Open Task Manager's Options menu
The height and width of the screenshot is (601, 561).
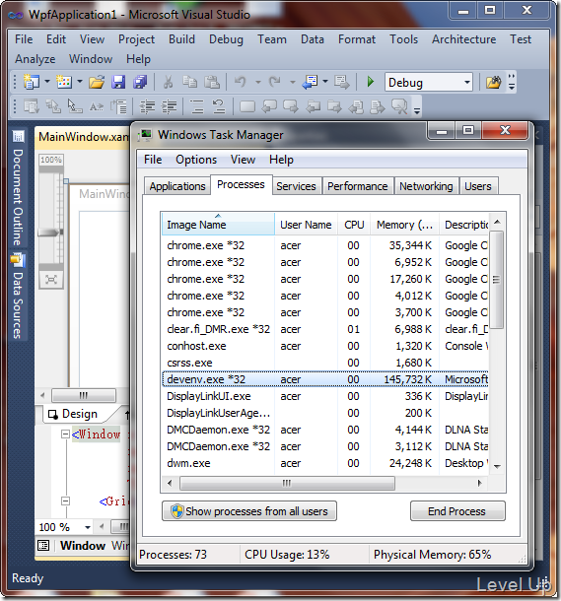coord(196,160)
